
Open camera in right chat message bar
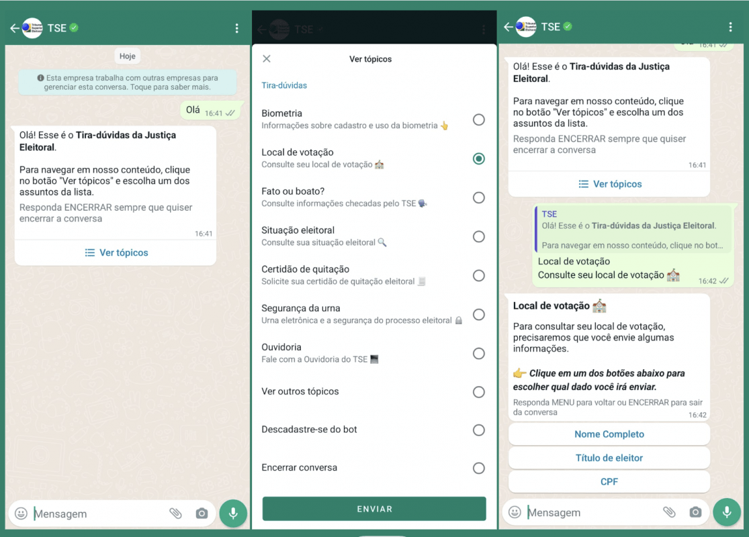(695, 512)
